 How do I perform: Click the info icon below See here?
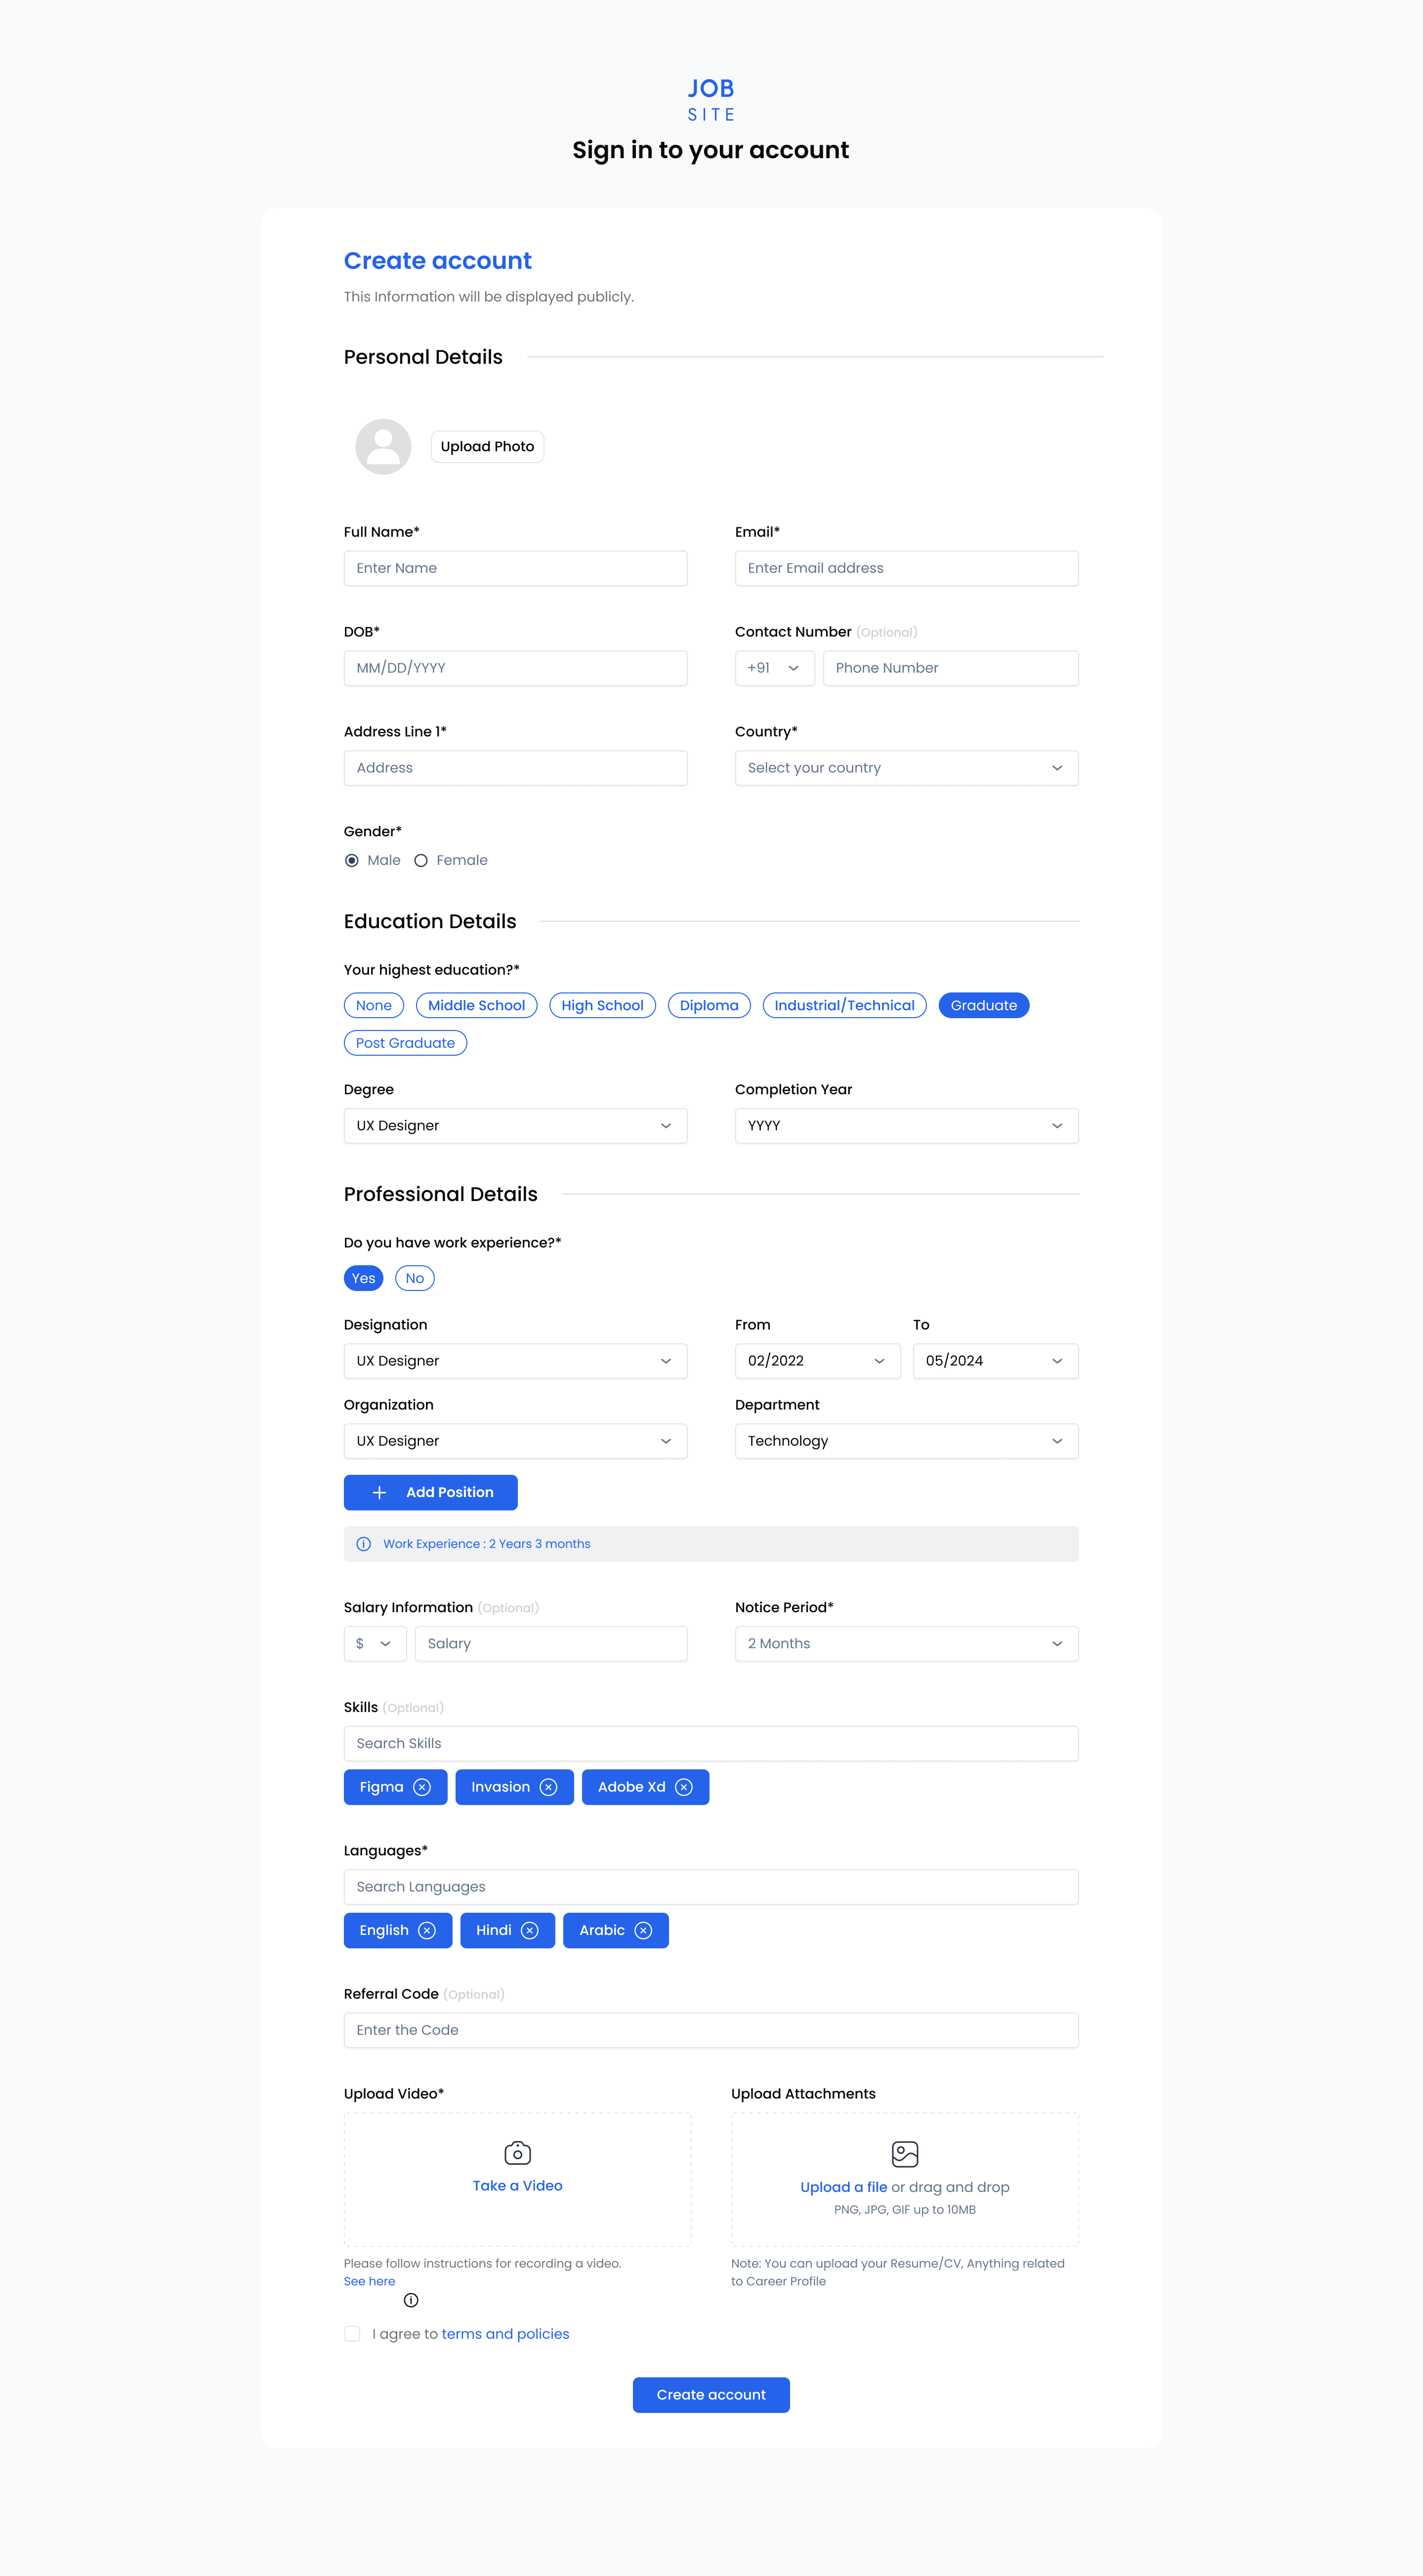pyautogui.click(x=411, y=2300)
